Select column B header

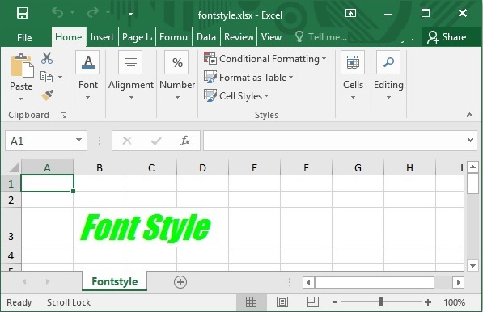pyautogui.click(x=100, y=167)
